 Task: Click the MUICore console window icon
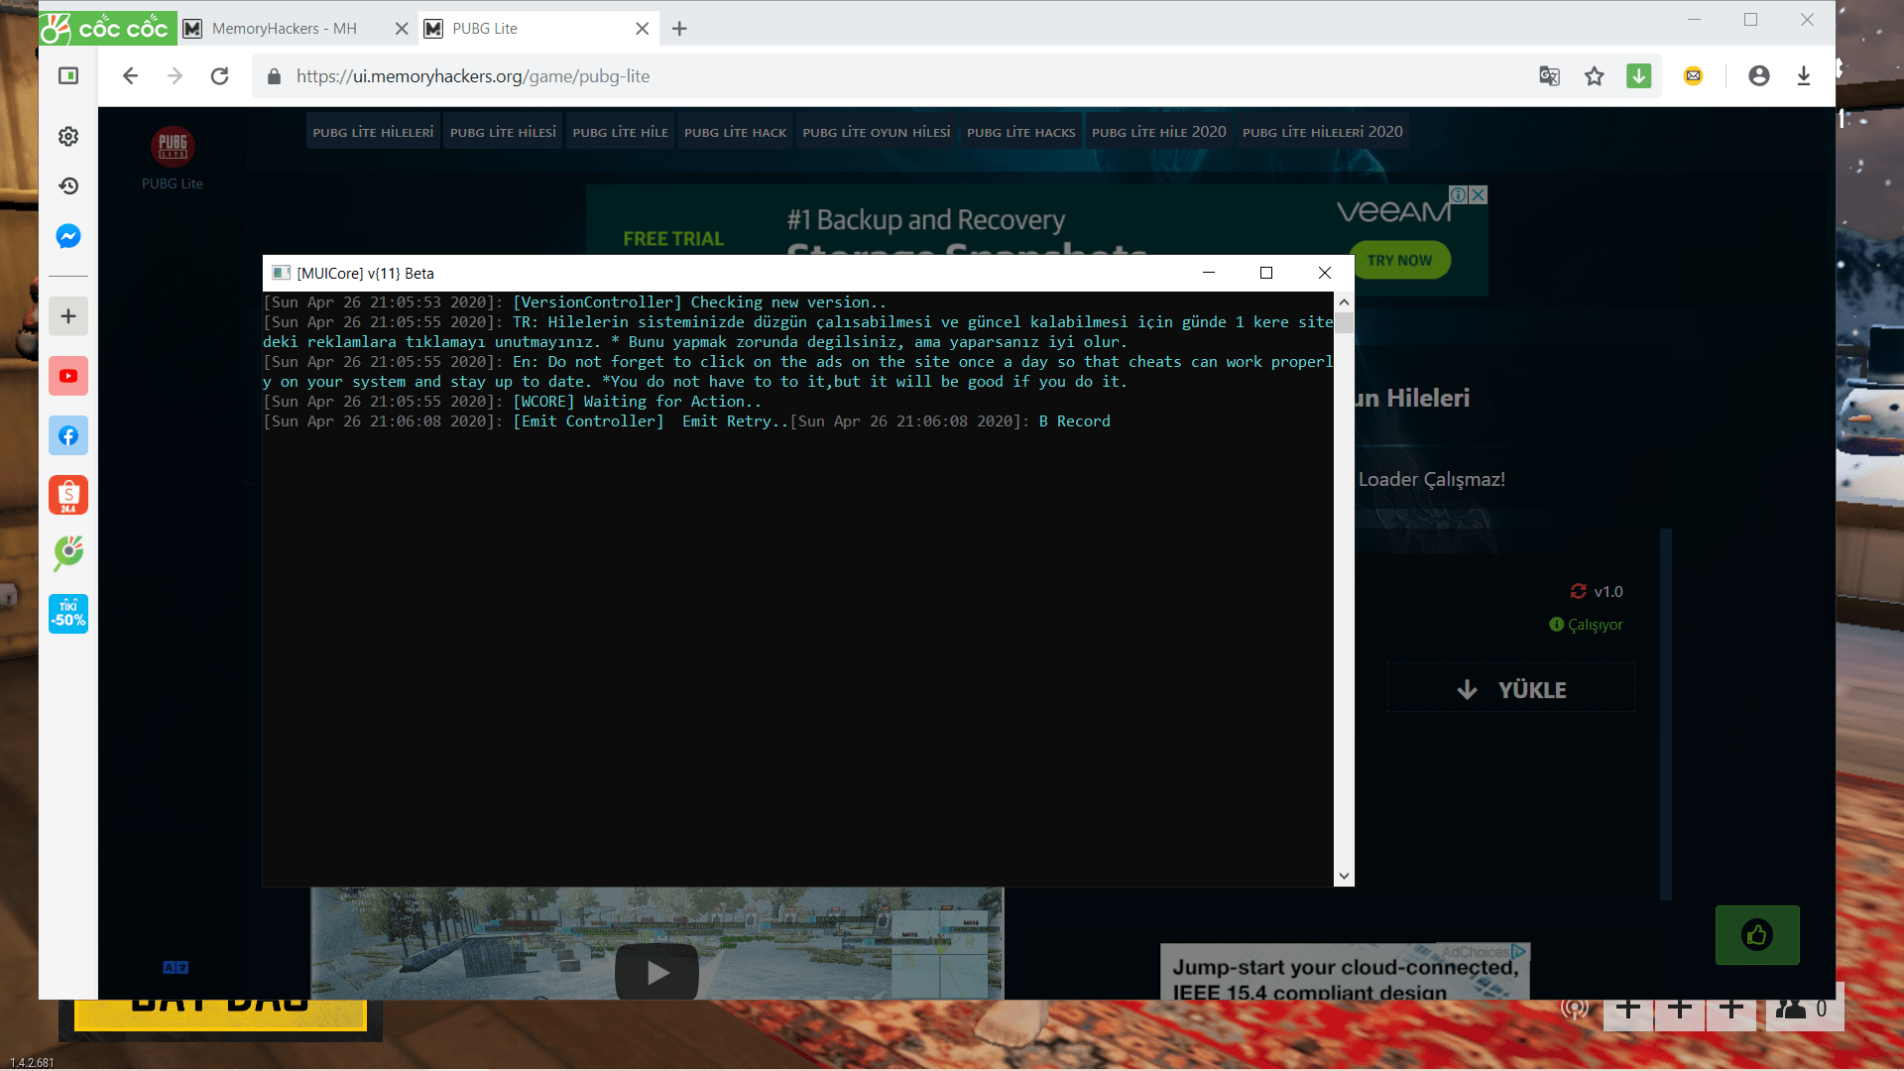click(281, 273)
